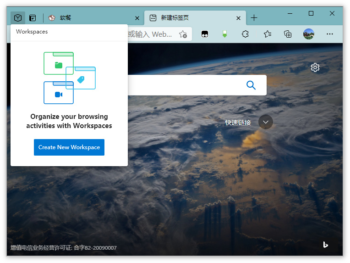Screen dimensions: 350x263
Task: Click the Create New Workspace button
Action: [x=69, y=147]
